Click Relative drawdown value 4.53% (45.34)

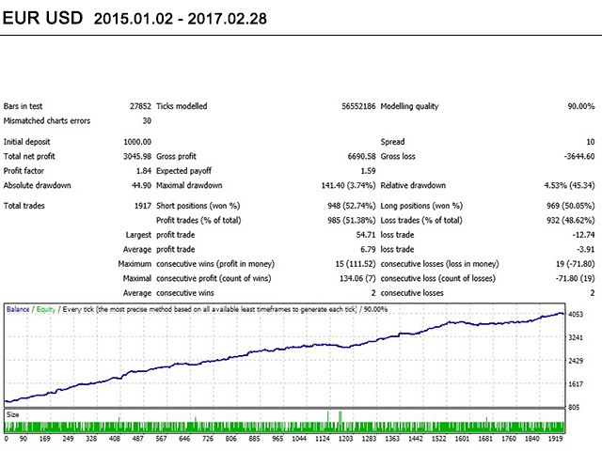(x=569, y=186)
